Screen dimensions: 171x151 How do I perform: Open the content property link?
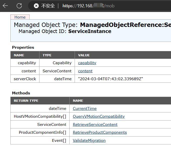point(85,71)
